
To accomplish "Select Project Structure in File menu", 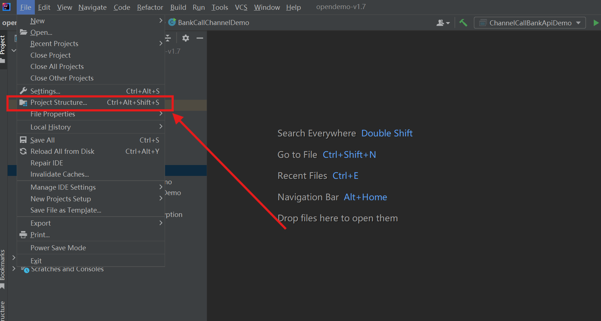I will (x=91, y=103).
